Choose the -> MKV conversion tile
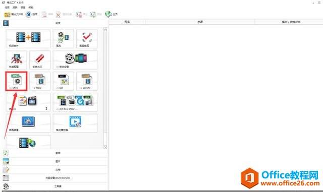323x192 pixels. point(40,81)
